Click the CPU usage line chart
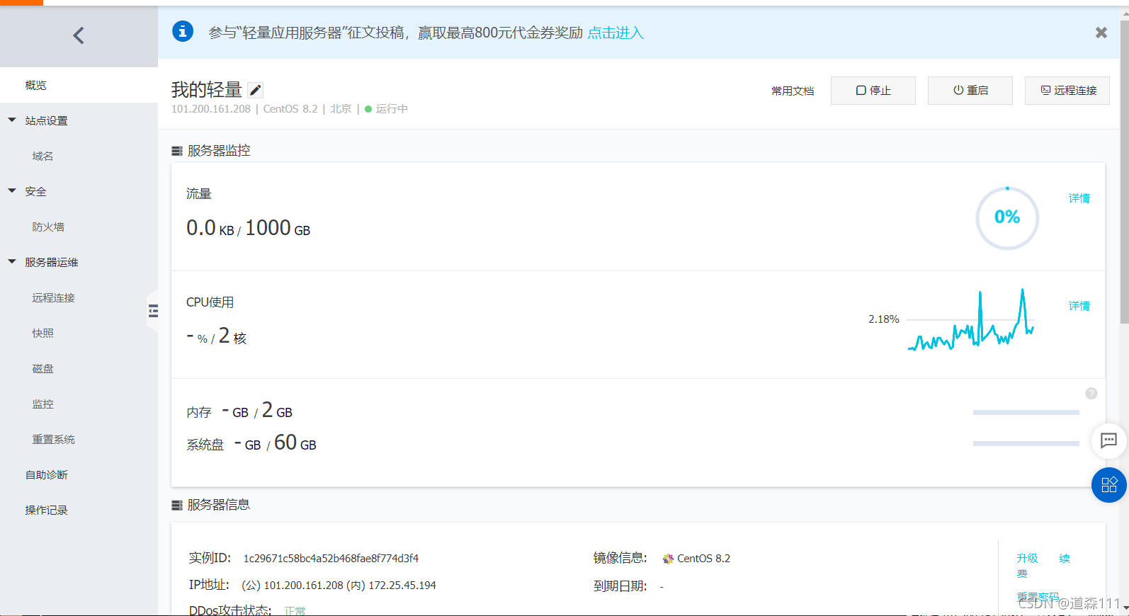The width and height of the screenshot is (1129, 616). 971,319
